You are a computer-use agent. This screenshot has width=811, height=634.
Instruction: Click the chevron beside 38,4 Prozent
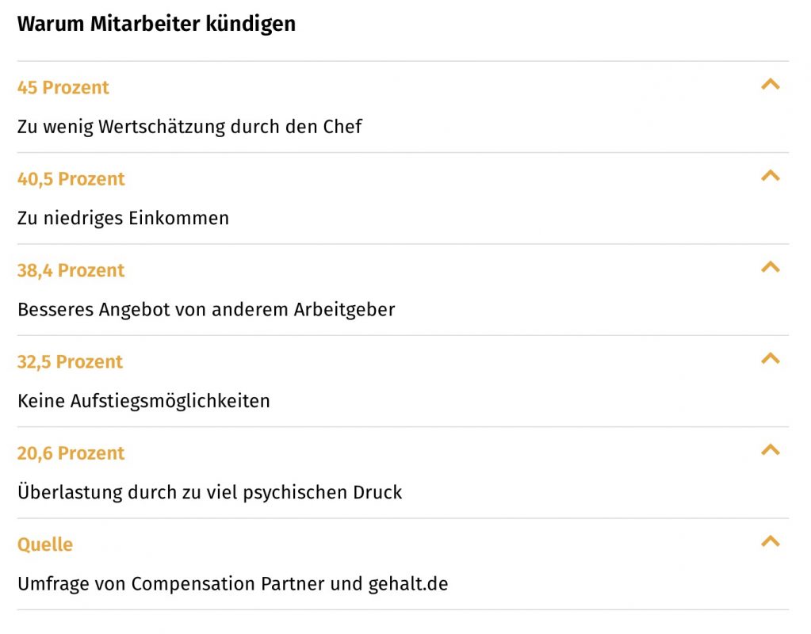[770, 267]
